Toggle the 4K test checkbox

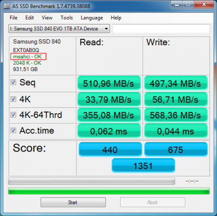pyautogui.click(x=13, y=99)
